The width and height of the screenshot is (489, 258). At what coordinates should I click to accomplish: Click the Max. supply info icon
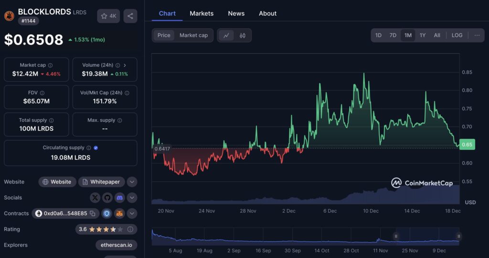[120, 120]
